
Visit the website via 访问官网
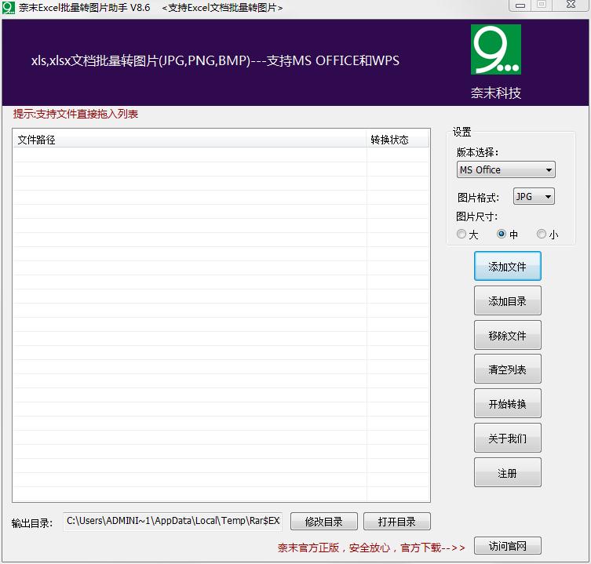pyautogui.click(x=507, y=547)
